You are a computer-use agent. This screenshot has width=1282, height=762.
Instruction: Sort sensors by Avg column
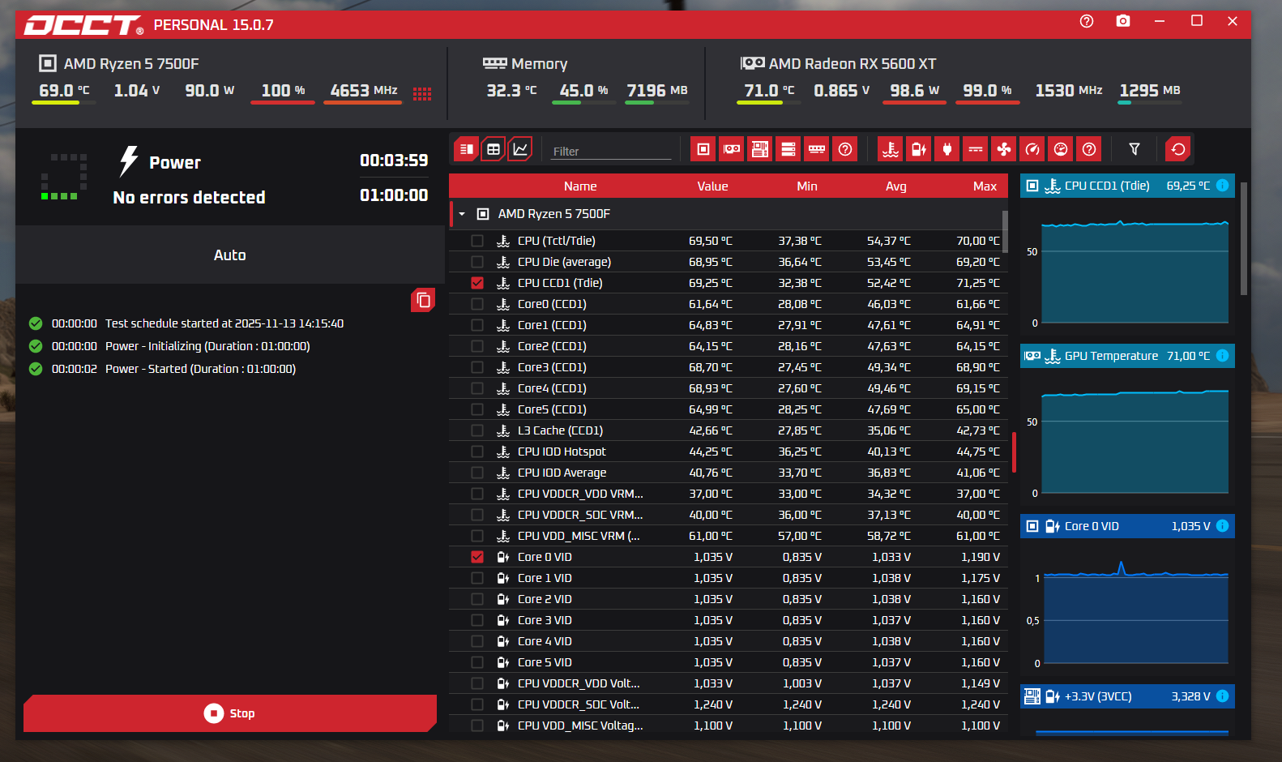coord(896,186)
